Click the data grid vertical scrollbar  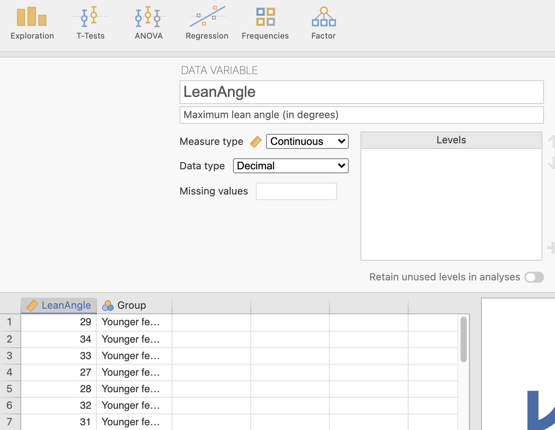coord(463,339)
